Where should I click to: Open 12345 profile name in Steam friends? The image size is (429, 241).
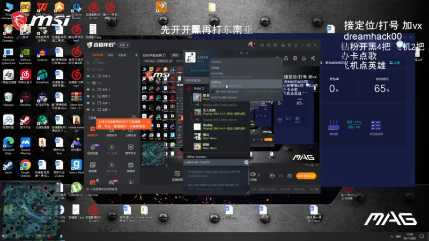pyautogui.click(x=203, y=58)
